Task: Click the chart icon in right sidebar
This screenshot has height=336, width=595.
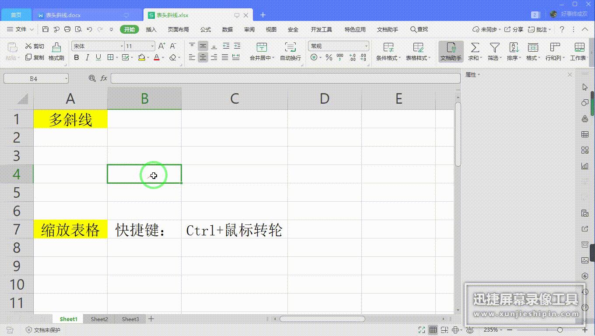Action: pyautogui.click(x=585, y=166)
